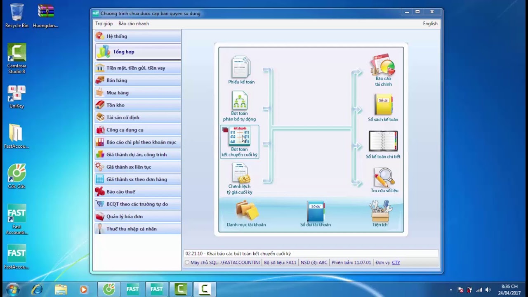Screen dimensions: 528x297
Task: Switch language to English
Action: [x=430, y=24]
